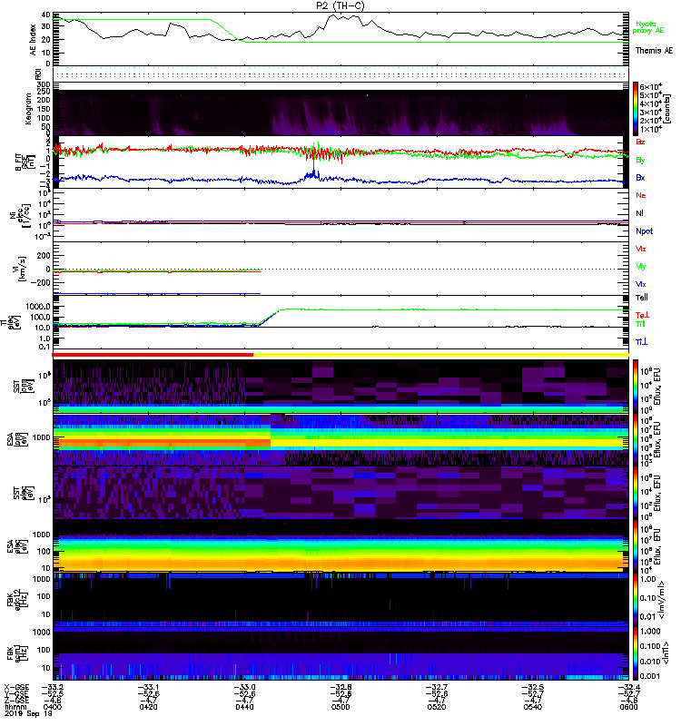
Task: Click the red Bz legend label
Action: pos(640,142)
